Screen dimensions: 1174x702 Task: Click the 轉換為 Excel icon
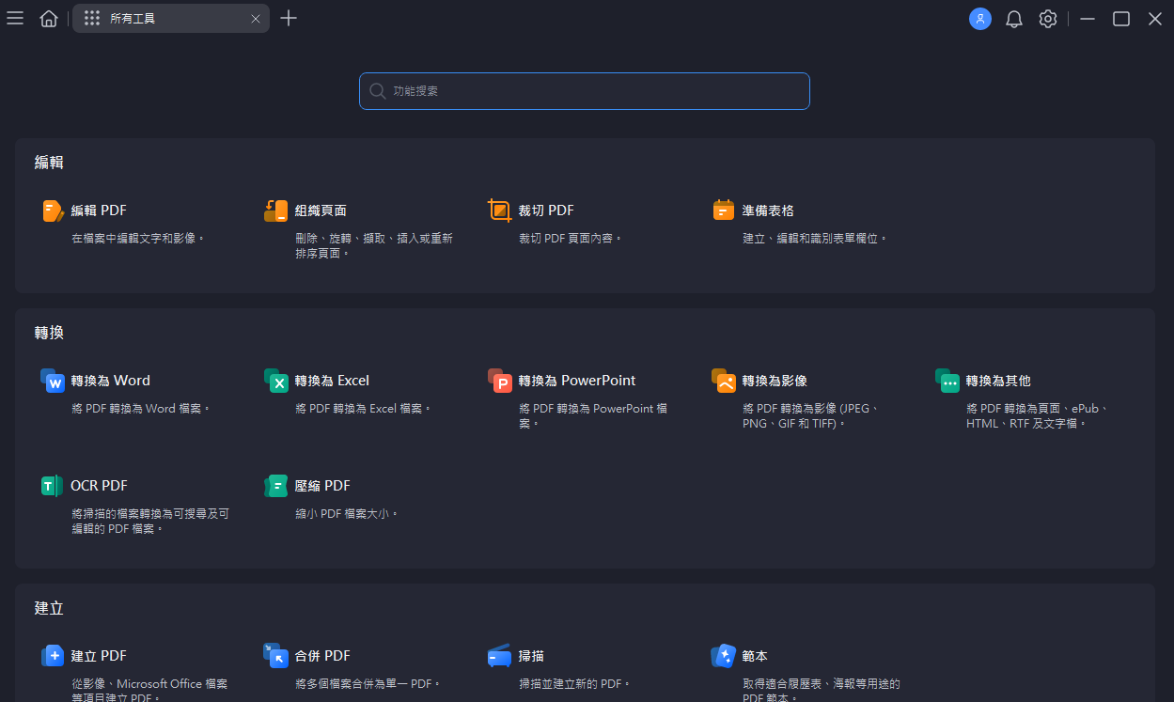tap(276, 381)
